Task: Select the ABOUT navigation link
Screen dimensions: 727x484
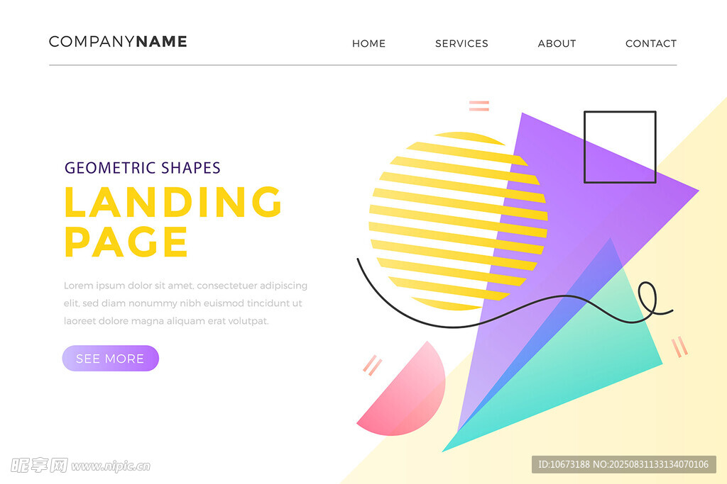Action: click(557, 43)
